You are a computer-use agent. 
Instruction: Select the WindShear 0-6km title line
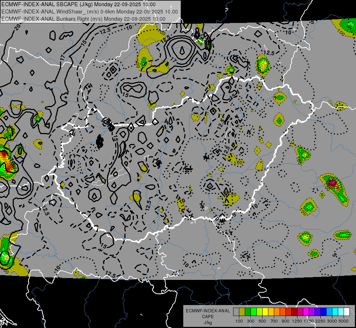(89, 11)
